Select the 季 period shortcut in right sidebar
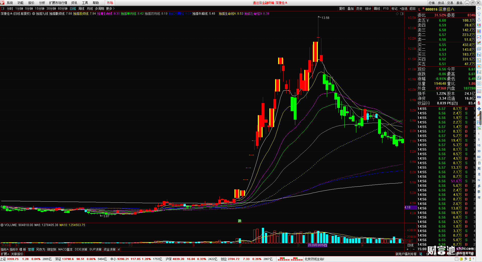 (x=479, y=192)
